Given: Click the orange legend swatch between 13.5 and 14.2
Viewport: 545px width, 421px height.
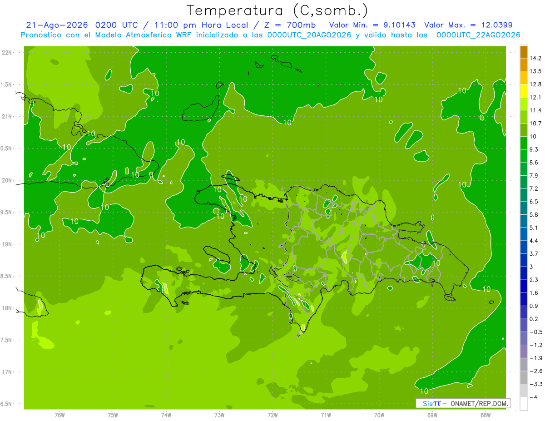Looking at the screenshot, I should (524, 64).
